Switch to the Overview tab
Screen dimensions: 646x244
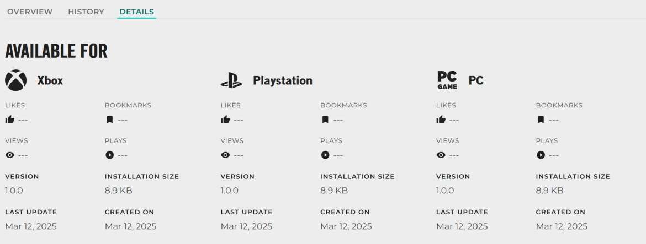pos(30,12)
